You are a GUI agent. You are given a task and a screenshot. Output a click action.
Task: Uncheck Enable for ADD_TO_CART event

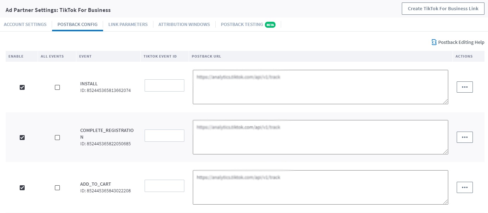[x=22, y=188]
